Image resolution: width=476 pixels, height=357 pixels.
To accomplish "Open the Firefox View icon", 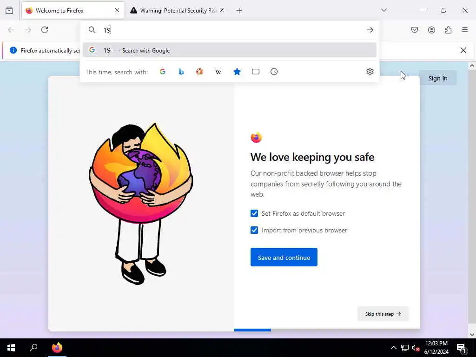I will tap(9, 10).
